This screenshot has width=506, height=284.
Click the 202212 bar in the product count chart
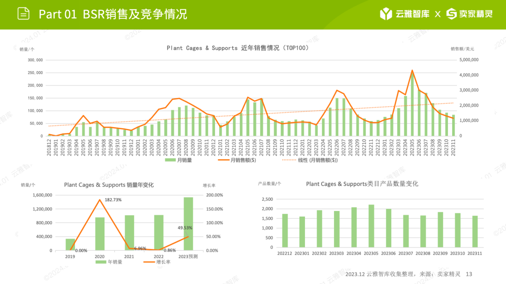coord(285,231)
